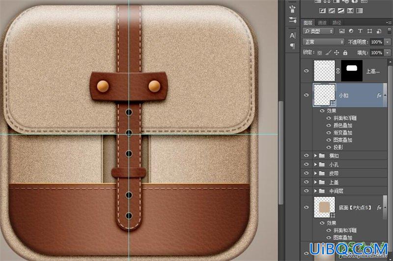Select the 上高 layer thumbnail
The height and width of the screenshot is (261, 393).
tap(324, 71)
